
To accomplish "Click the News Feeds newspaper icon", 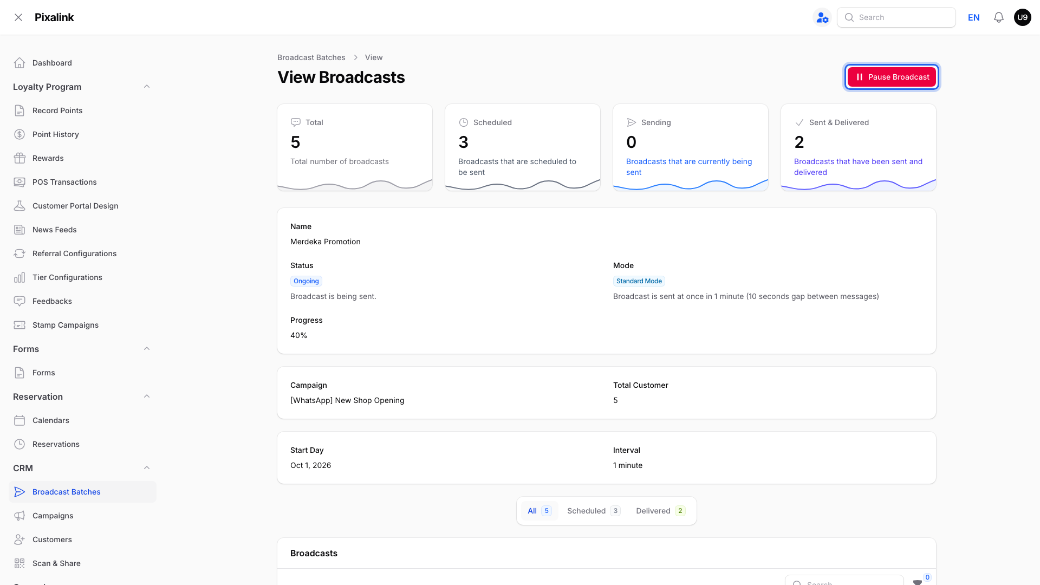I will point(19,230).
